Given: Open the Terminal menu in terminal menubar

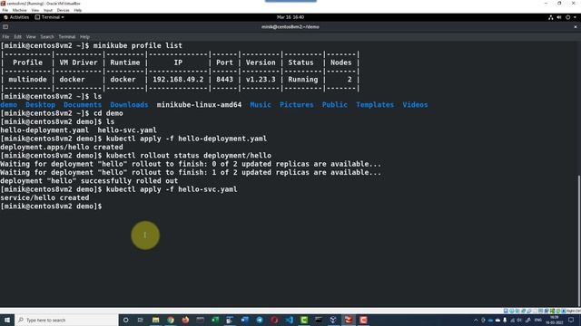Looking at the screenshot, I should pyautogui.click(x=67, y=37).
